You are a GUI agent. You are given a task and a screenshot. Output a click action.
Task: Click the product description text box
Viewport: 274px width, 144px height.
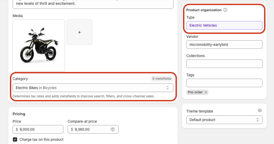93,4
